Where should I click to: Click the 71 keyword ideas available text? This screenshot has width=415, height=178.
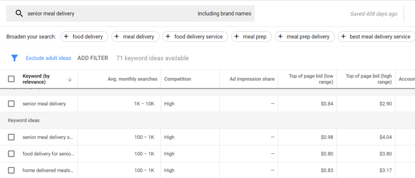tap(152, 58)
